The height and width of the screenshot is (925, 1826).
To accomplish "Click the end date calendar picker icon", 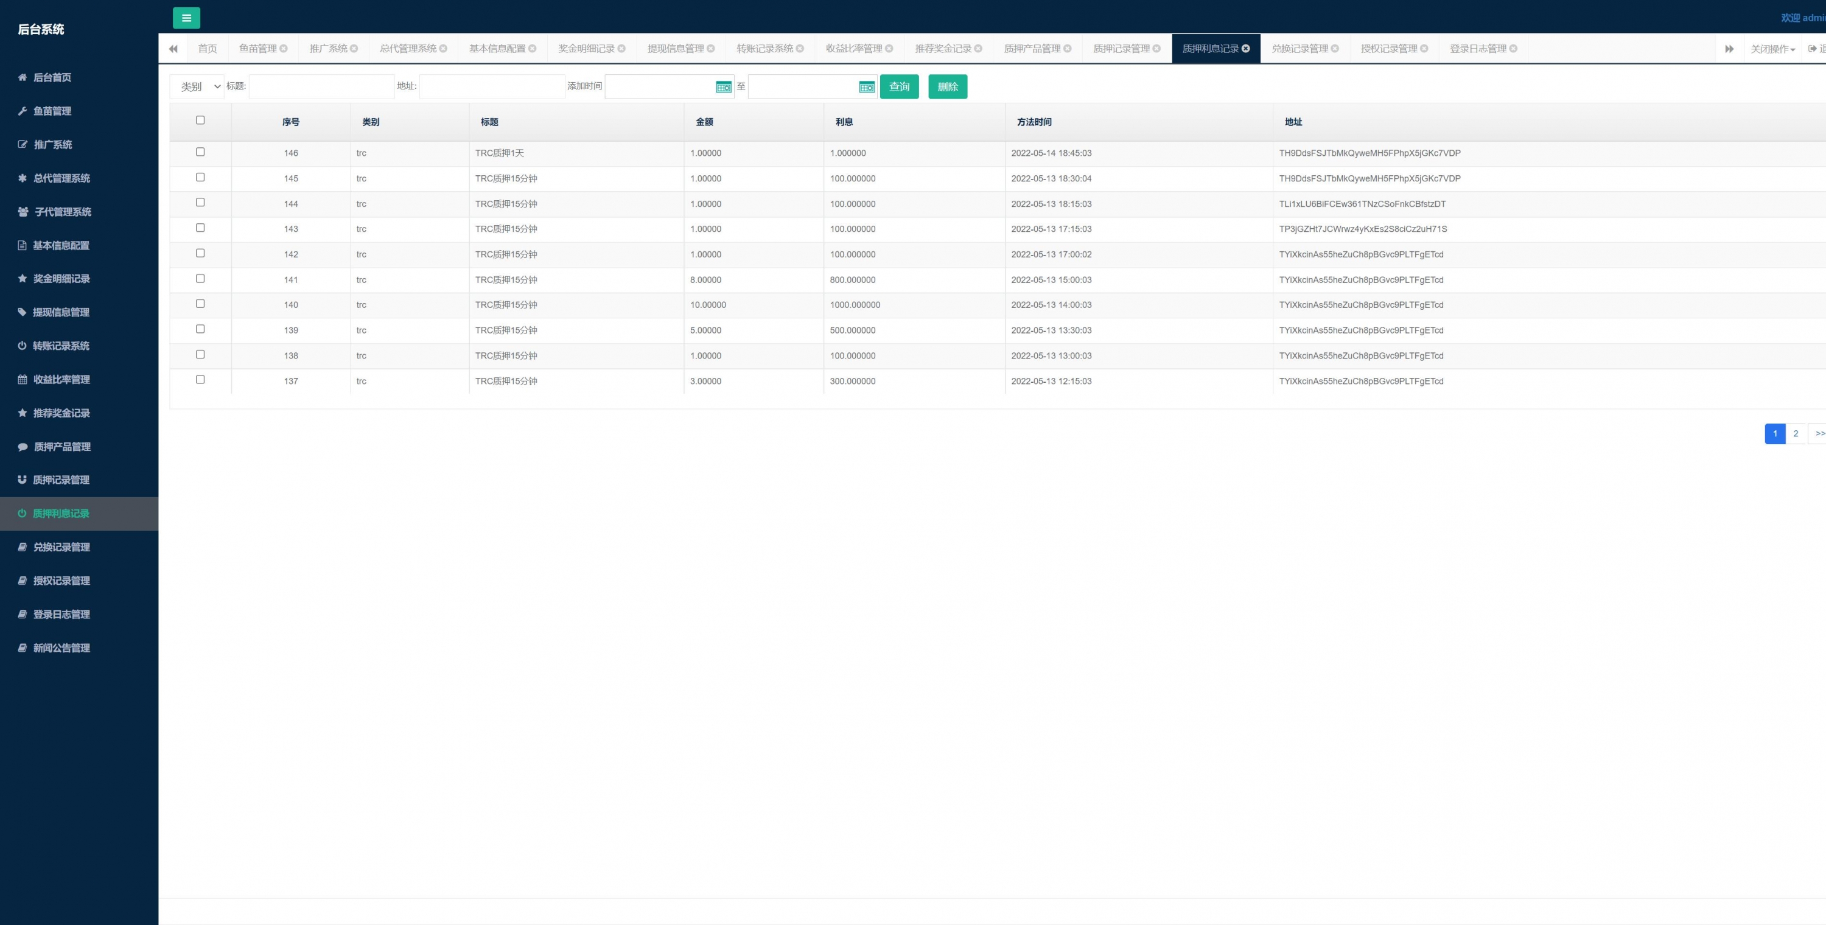I will pyautogui.click(x=866, y=86).
